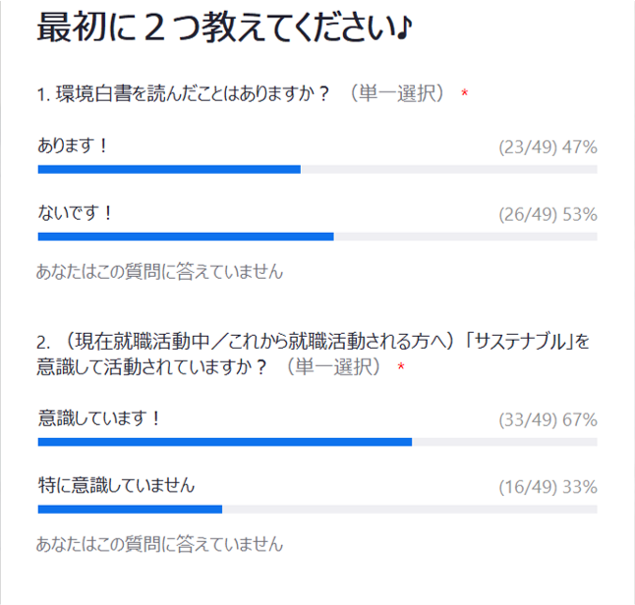Image resolution: width=635 pixels, height=605 pixels.
Task: Click the 意識しています！ progress bar
Action: point(317,442)
